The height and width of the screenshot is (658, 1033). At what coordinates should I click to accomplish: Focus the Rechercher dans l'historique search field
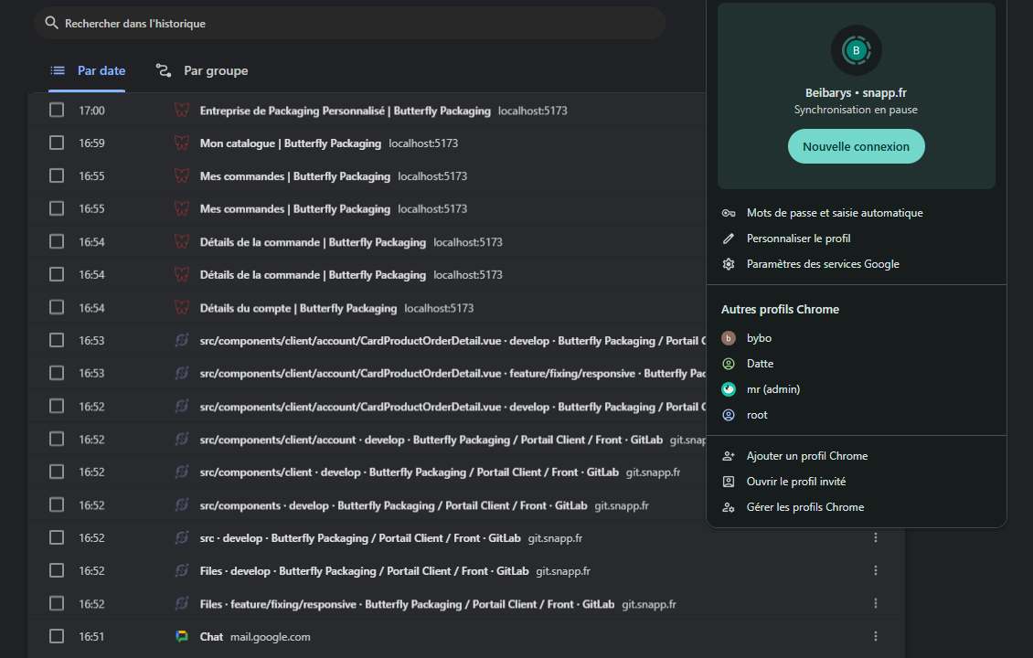(x=347, y=23)
